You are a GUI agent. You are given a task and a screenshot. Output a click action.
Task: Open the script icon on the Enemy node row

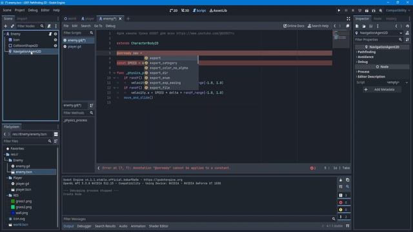pyautogui.click(x=50, y=34)
